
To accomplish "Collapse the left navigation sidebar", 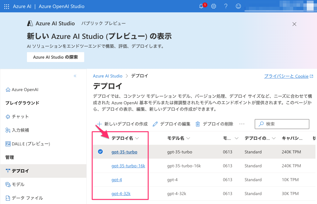I will pyautogui.click(x=75, y=76).
